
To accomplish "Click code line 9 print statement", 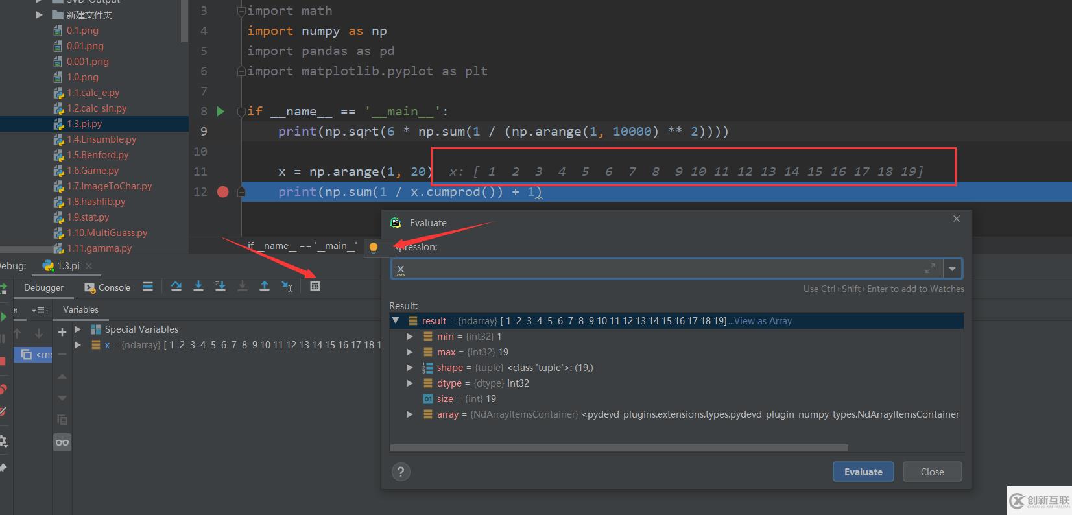I will tap(503, 132).
